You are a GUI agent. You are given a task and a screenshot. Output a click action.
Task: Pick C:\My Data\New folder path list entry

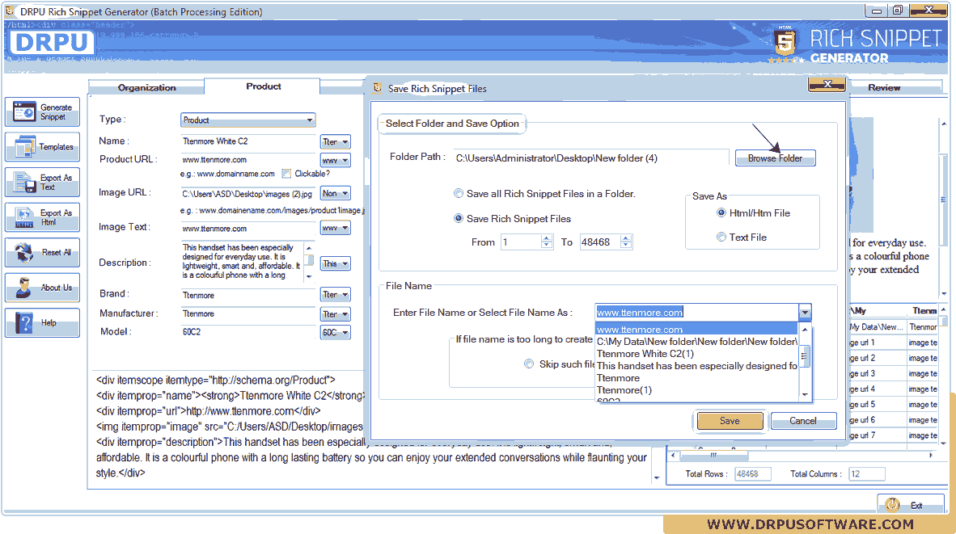[696, 342]
